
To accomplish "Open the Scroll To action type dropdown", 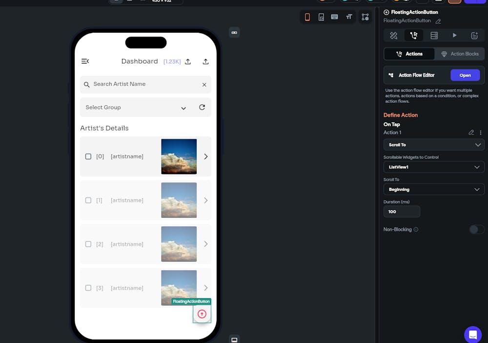I will pos(434,145).
